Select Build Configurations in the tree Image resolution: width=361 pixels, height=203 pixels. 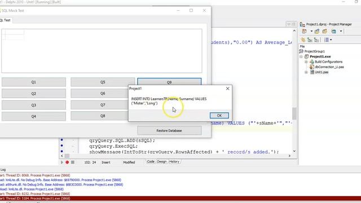[x=328, y=62]
